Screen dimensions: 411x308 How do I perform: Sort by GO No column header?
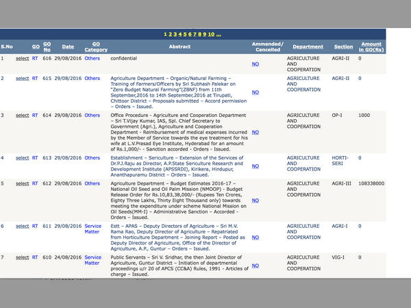pos(47,47)
